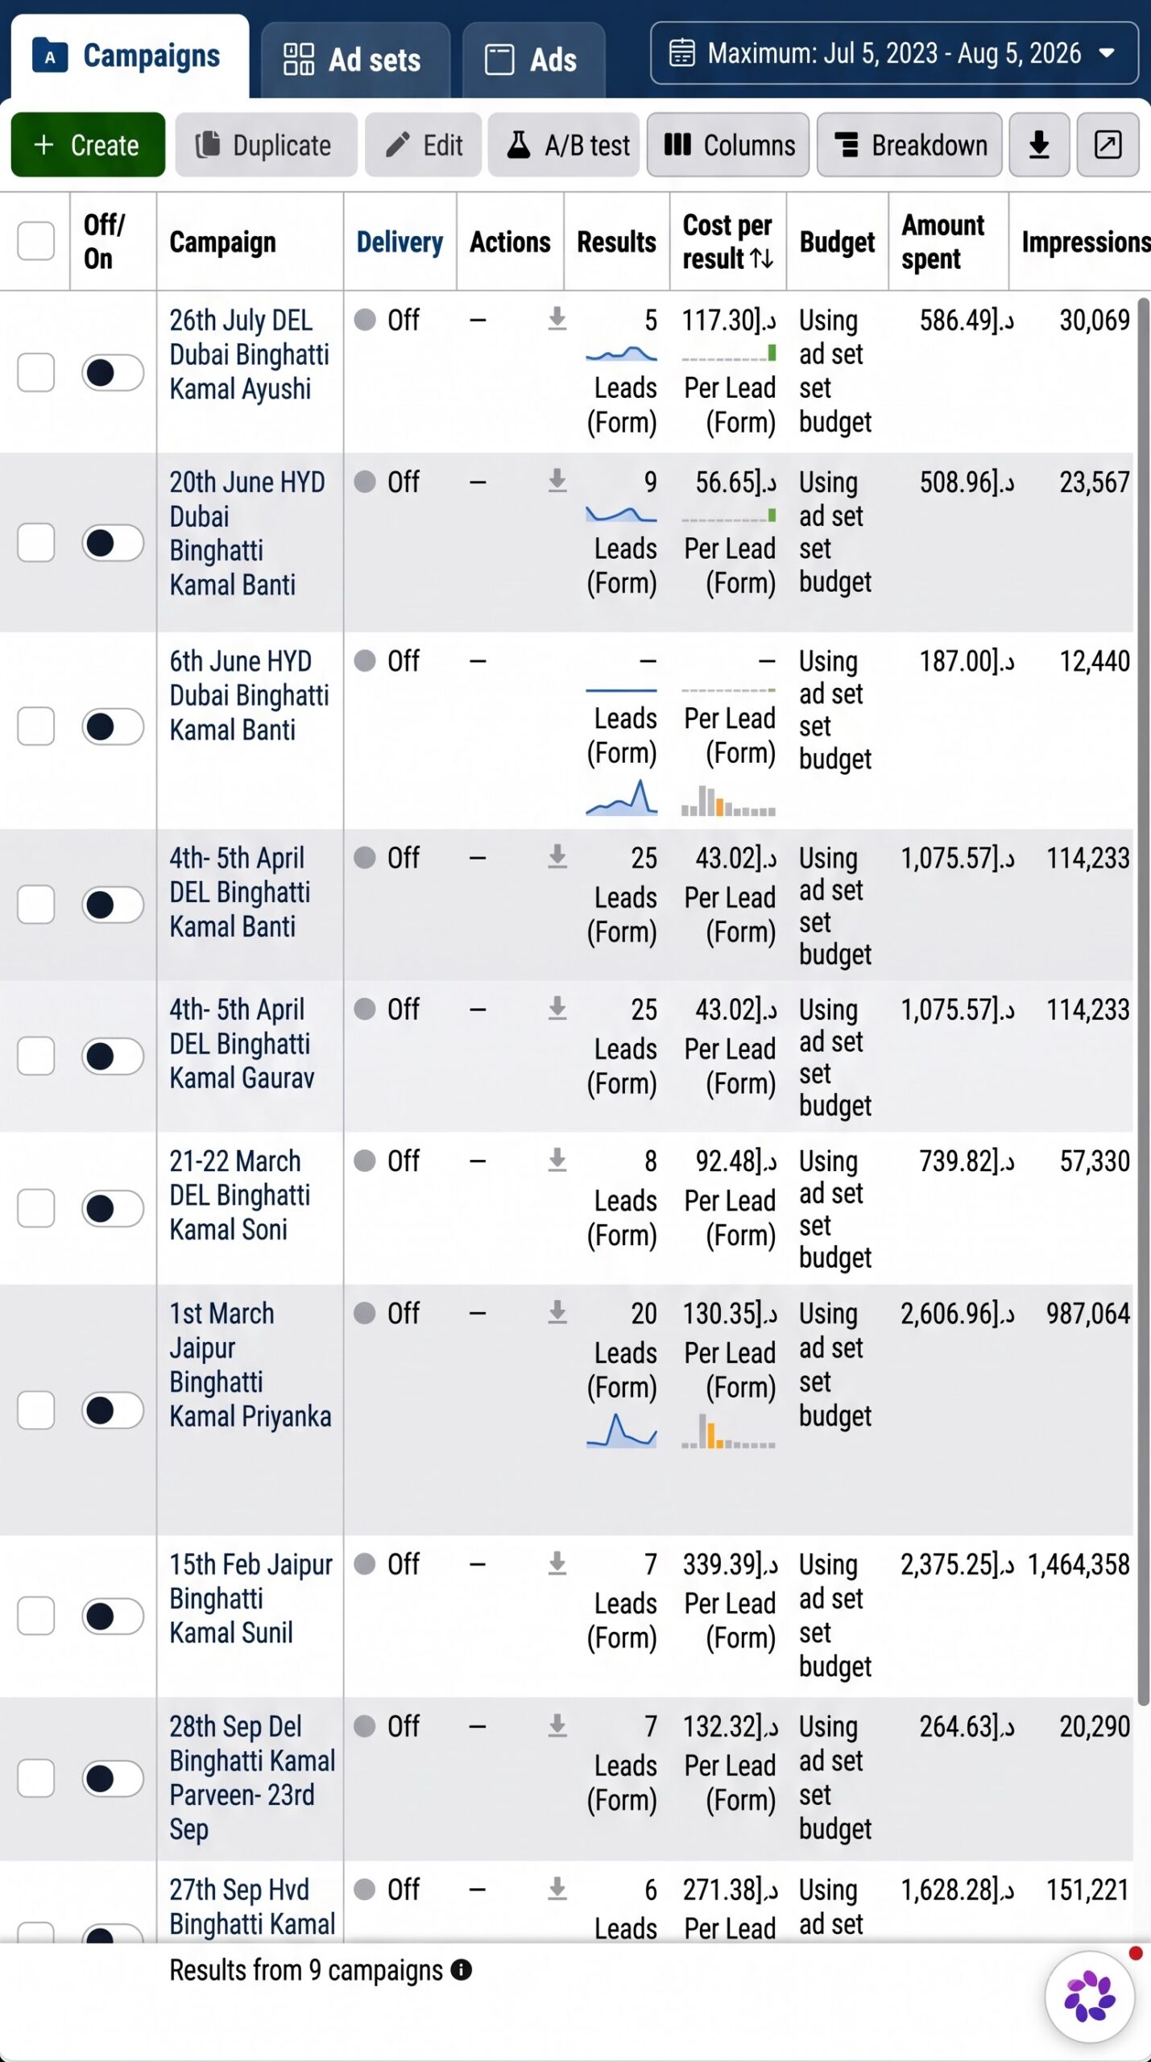
Task: Click the A/B test button
Action: (x=564, y=145)
